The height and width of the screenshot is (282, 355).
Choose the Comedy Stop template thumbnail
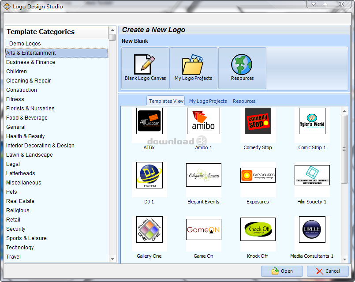[x=258, y=121]
